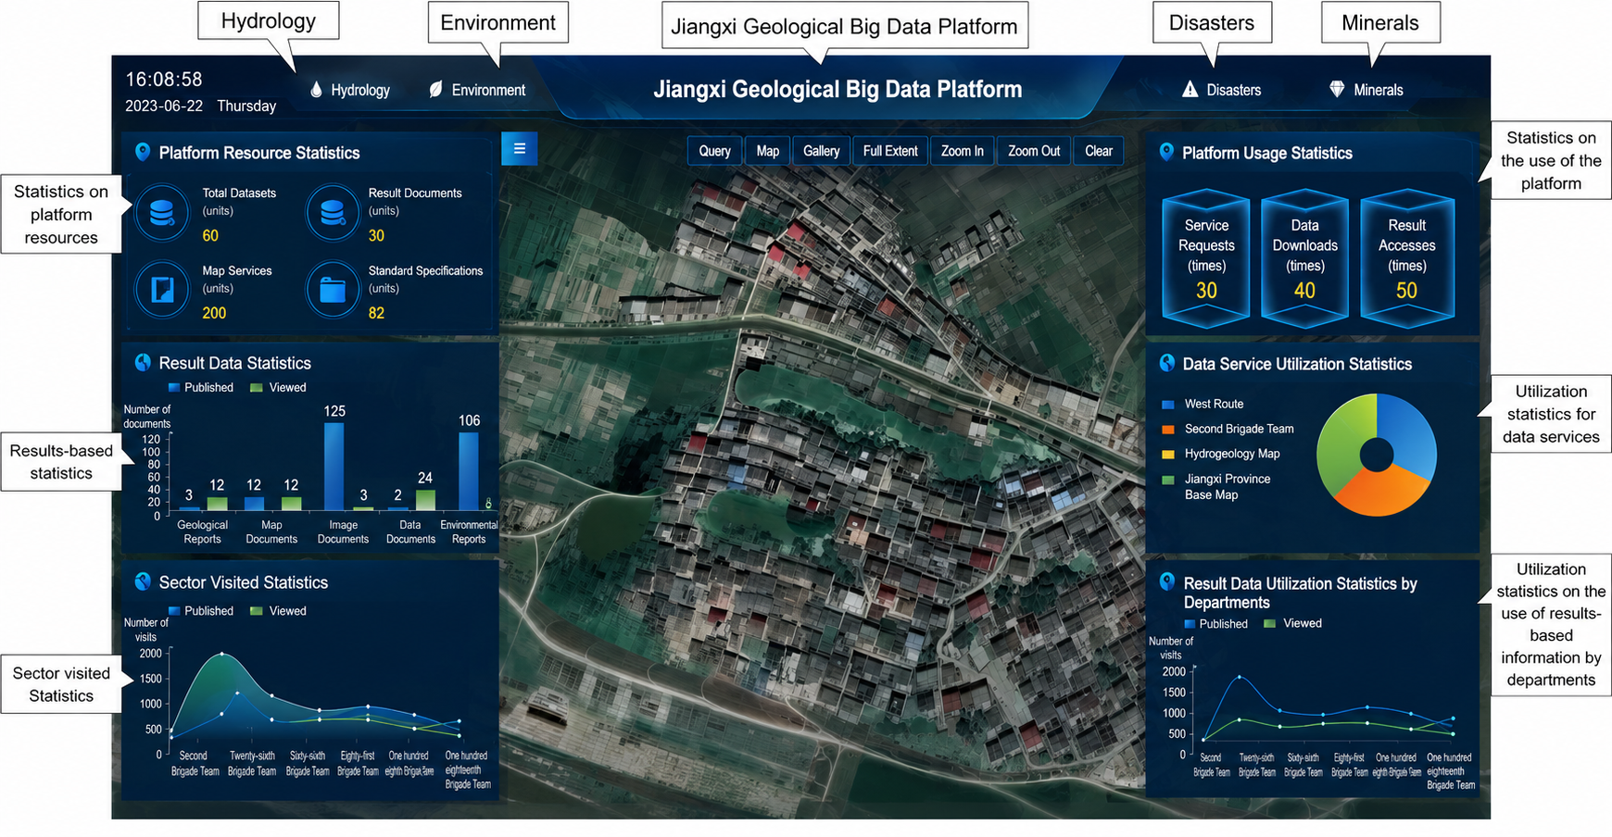Image resolution: width=1612 pixels, height=837 pixels.
Task: Click the Clear button
Action: click(1099, 151)
